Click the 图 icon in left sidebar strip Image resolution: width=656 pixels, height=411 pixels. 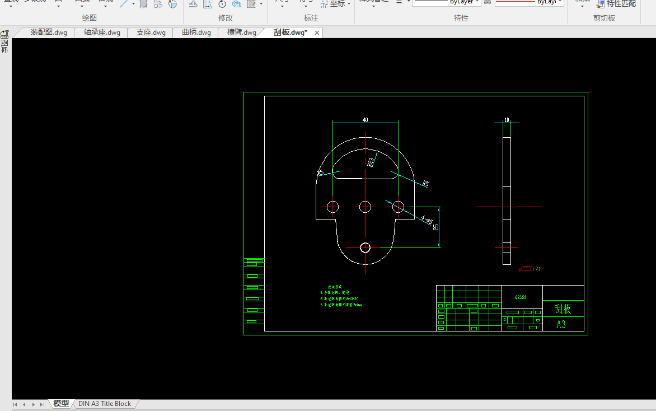4,43
